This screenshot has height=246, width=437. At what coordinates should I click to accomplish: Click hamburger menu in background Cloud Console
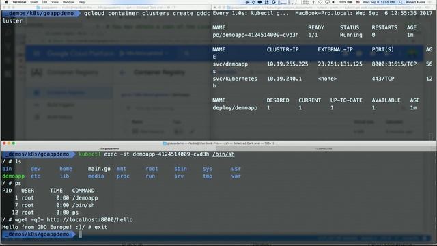36,53
